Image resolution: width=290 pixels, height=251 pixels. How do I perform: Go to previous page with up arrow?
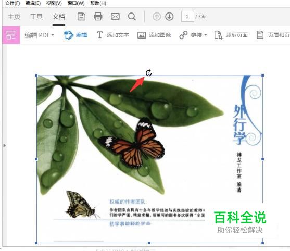tap(157, 17)
